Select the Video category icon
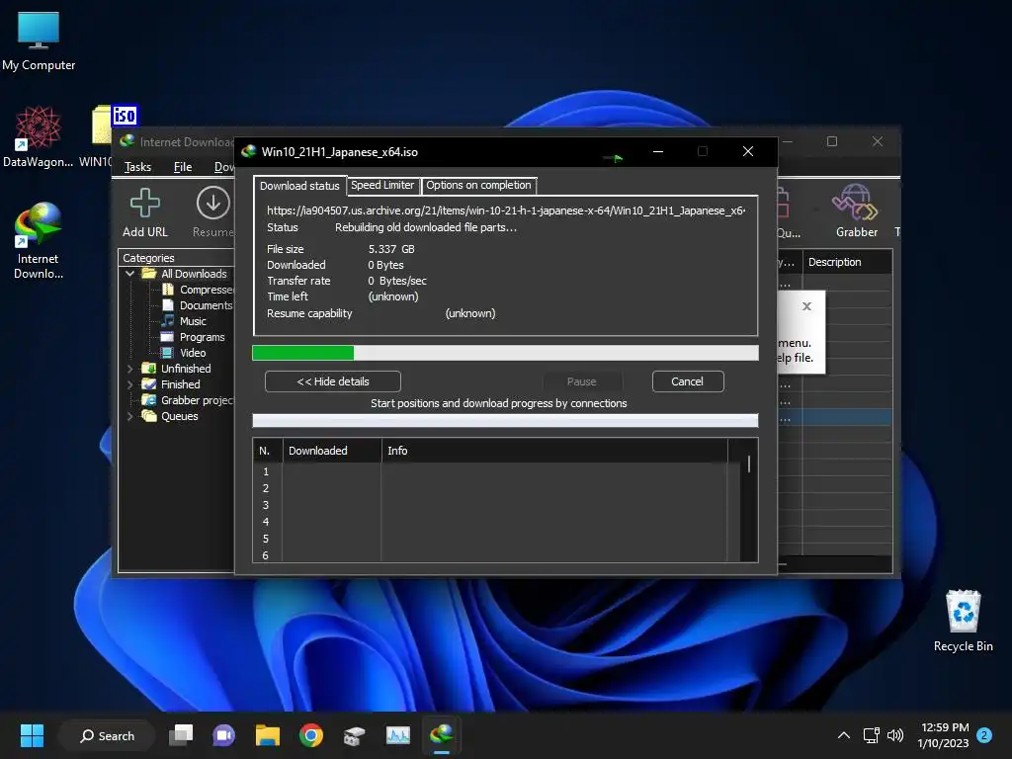 168,353
